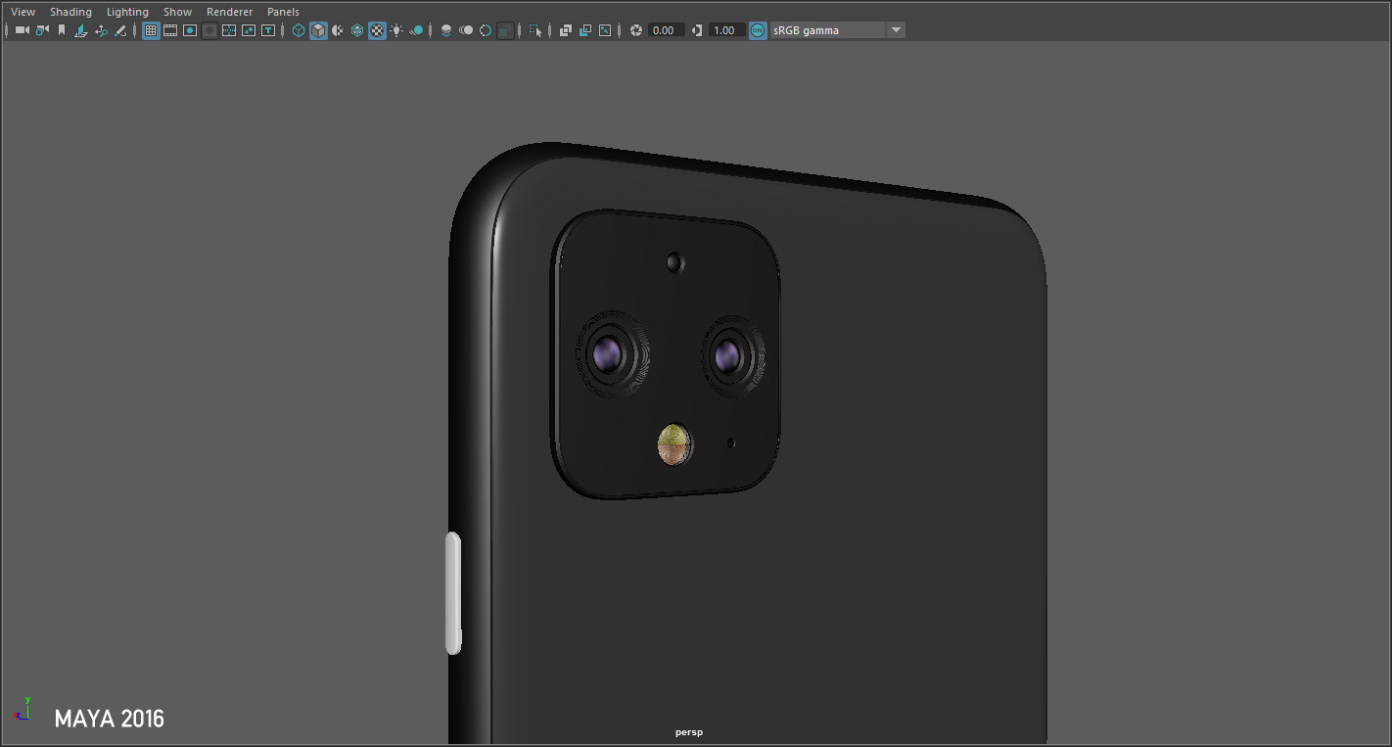Image resolution: width=1392 pixels, height=747 pixels.
Task: Open the Panels menu
Action: (x=283, y=11)
